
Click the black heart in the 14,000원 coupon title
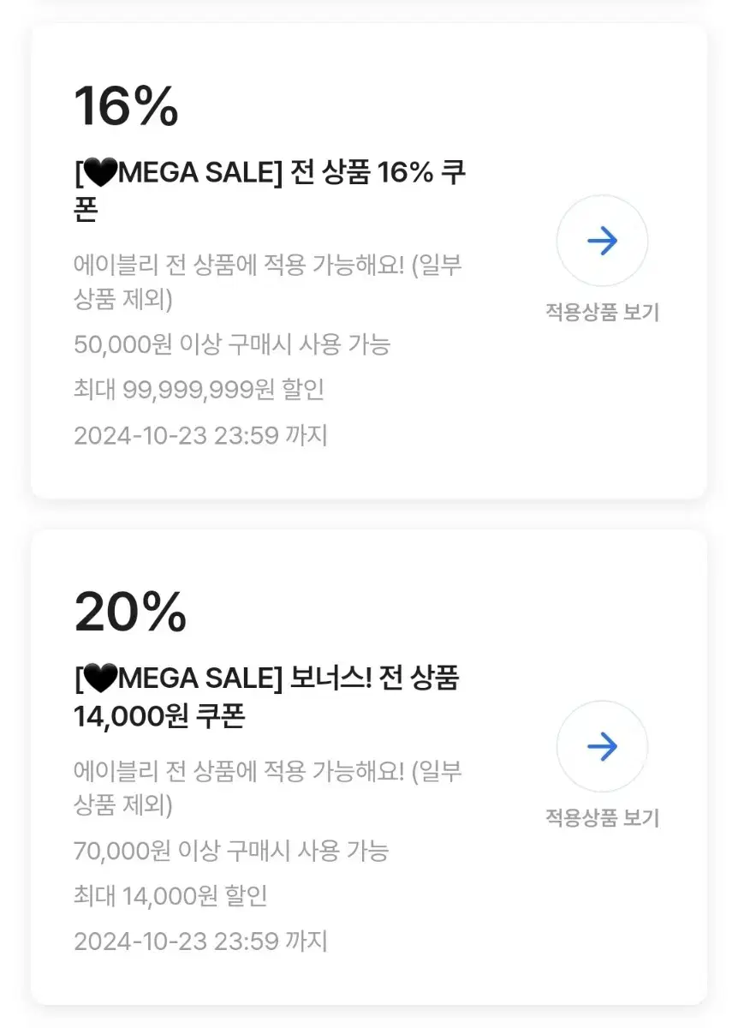(x=100, y=680)
